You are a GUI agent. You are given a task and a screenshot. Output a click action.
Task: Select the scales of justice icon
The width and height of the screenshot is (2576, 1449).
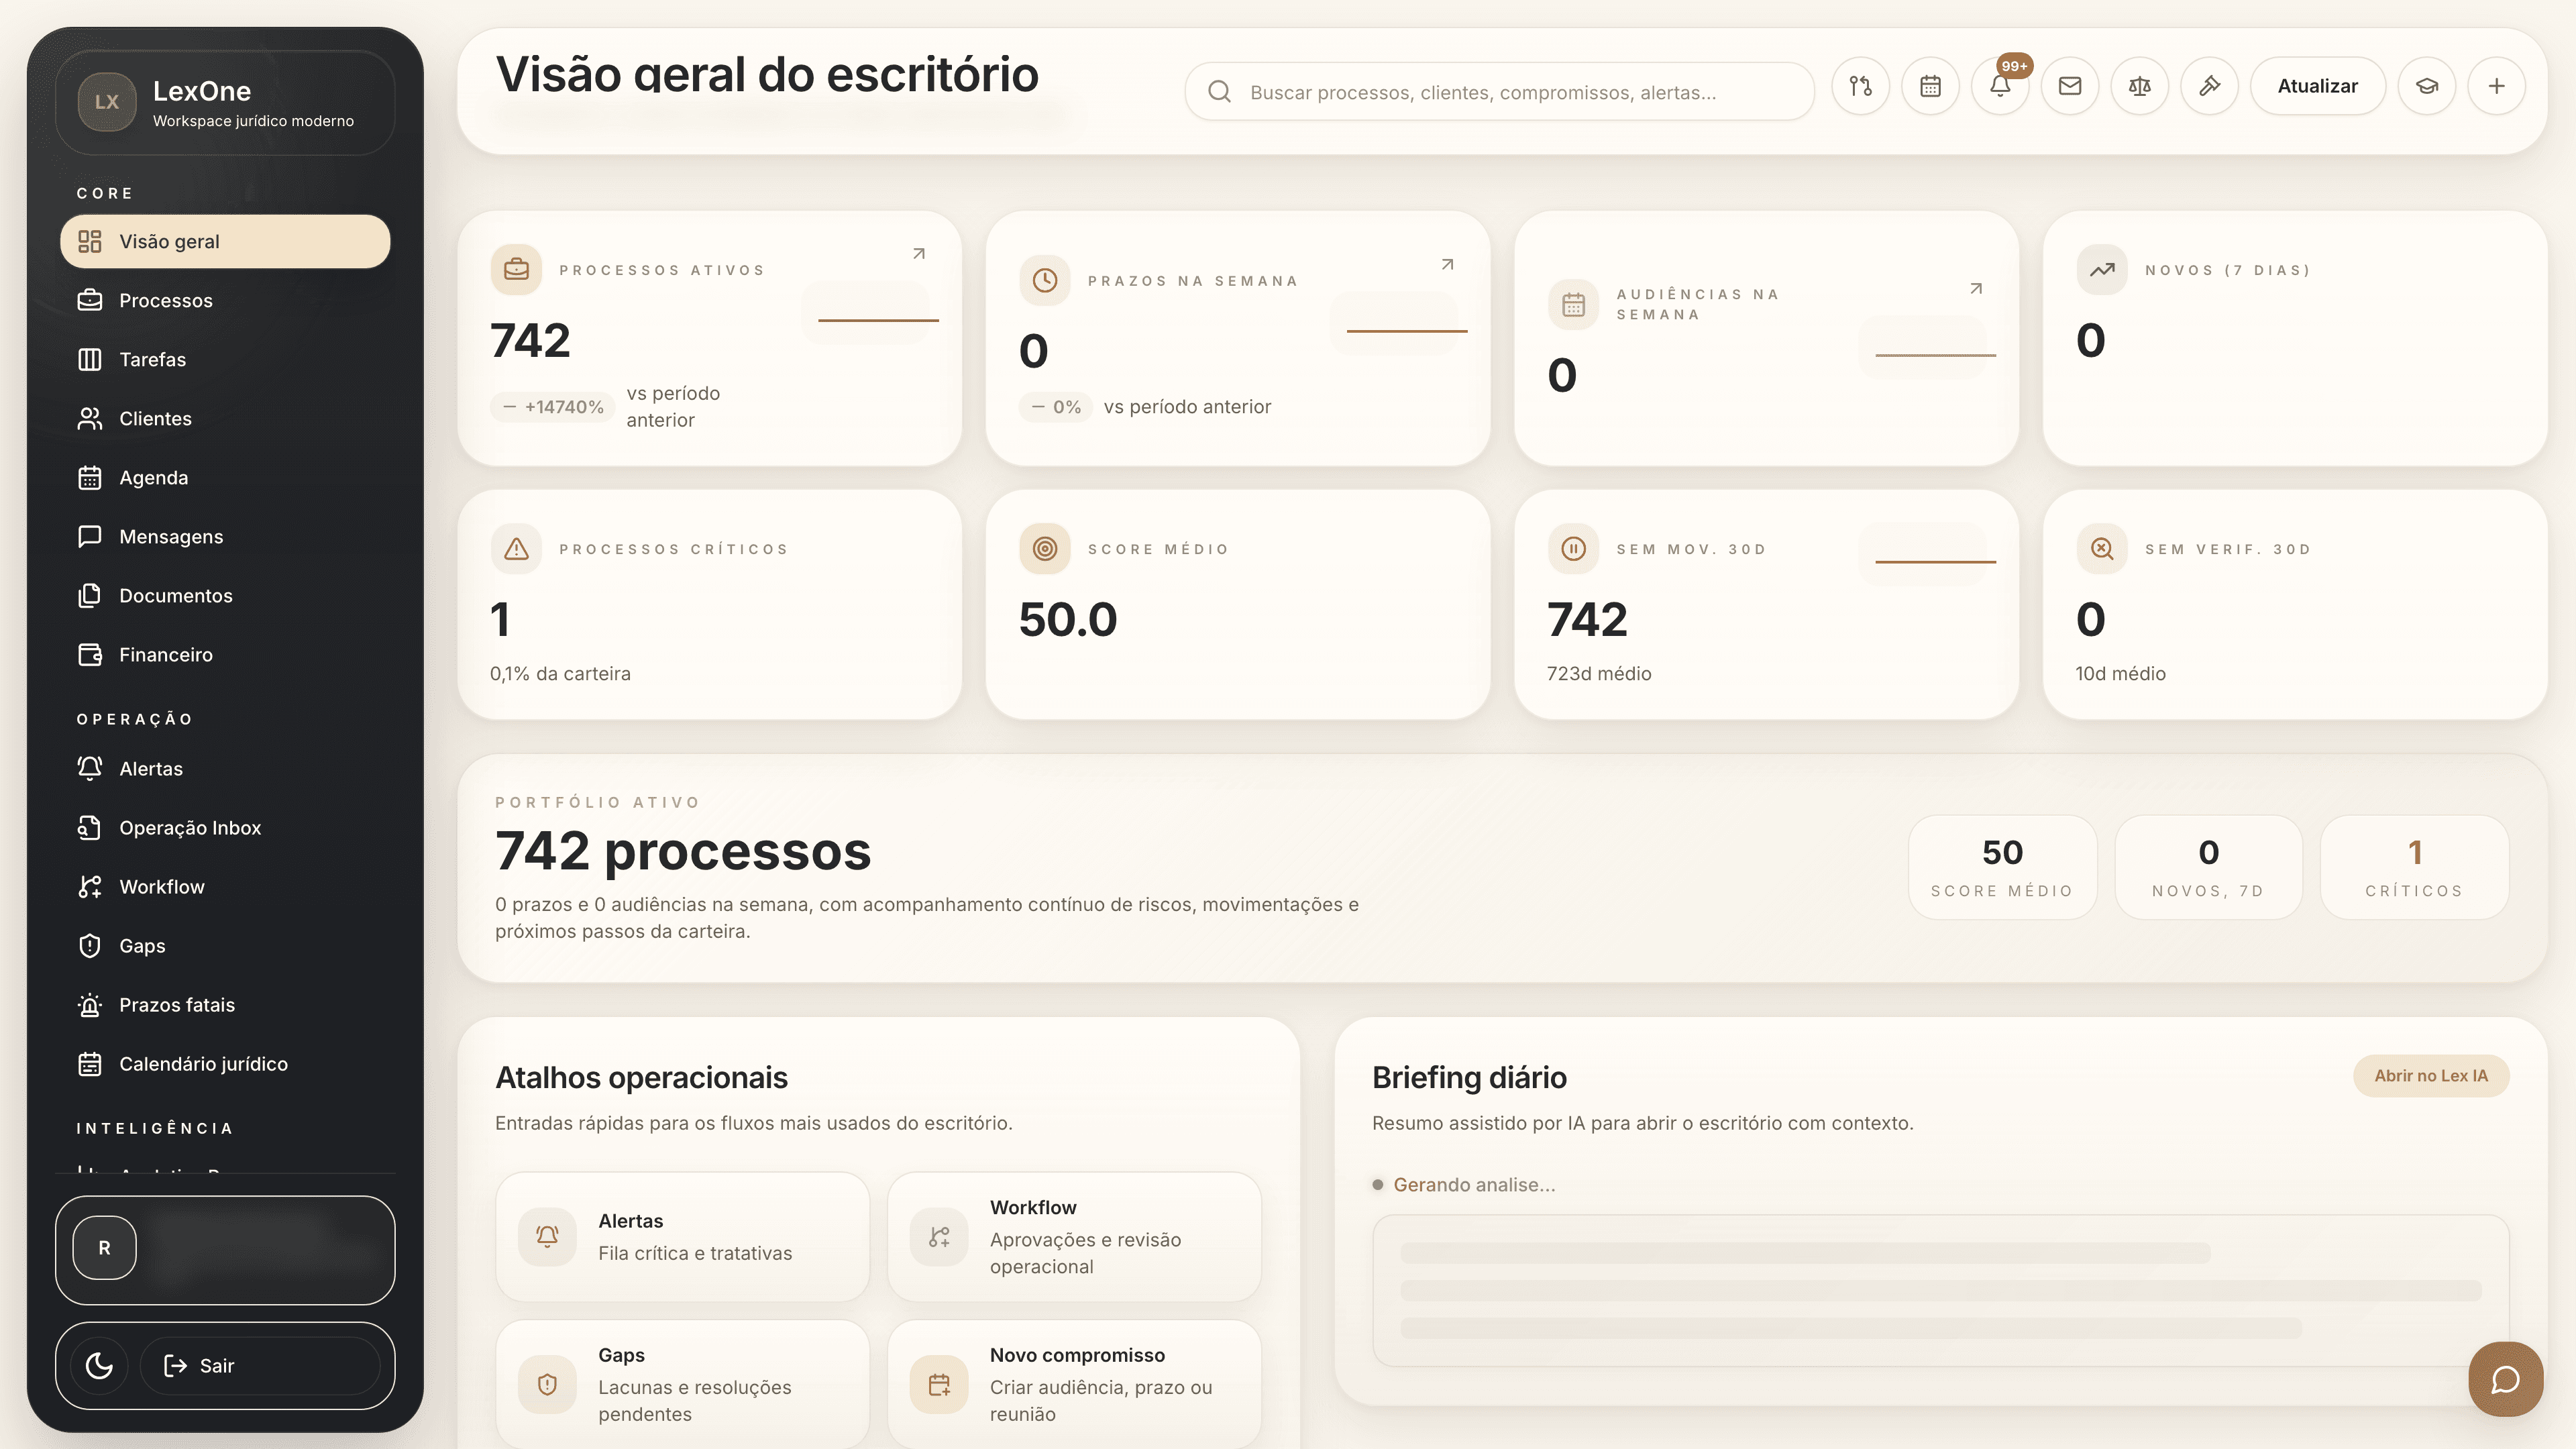2140,86
